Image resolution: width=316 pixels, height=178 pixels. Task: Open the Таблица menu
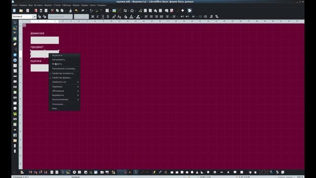click(67, 5)
